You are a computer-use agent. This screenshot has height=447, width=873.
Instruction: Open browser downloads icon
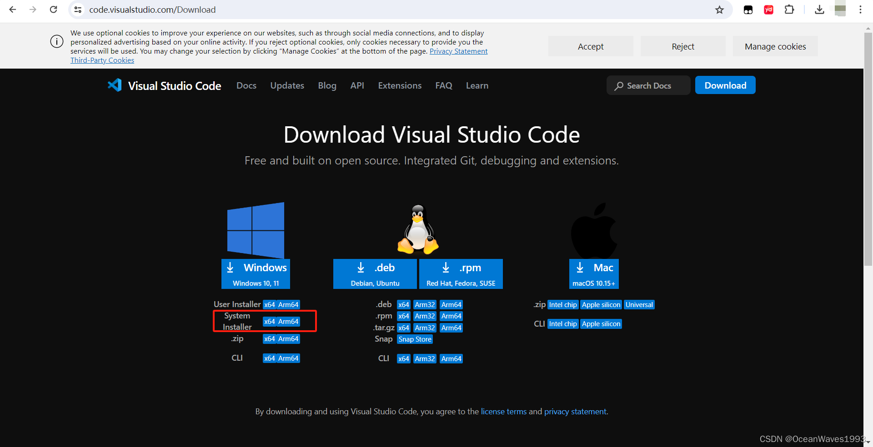tap(819, 10)
